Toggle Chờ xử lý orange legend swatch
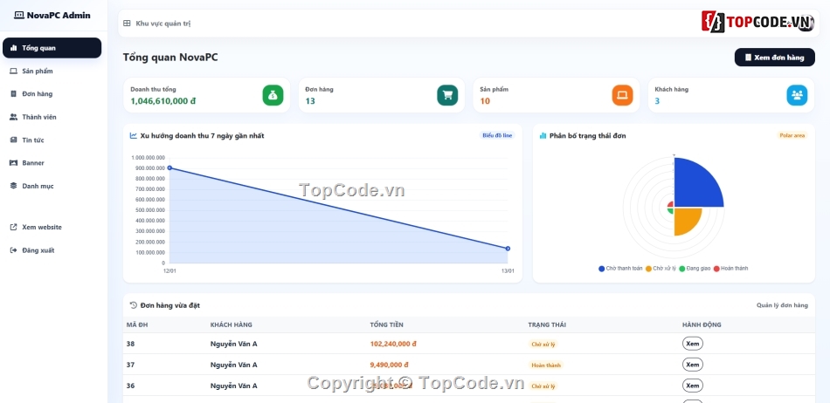 tap(648, 269)
